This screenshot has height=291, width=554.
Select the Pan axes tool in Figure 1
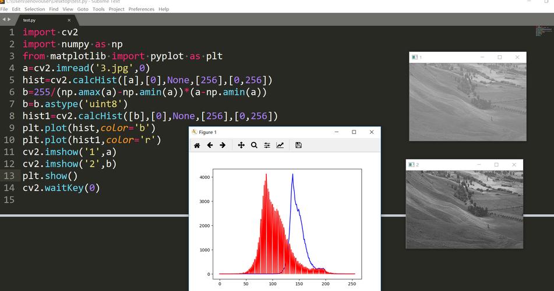[x=241, y=145]
